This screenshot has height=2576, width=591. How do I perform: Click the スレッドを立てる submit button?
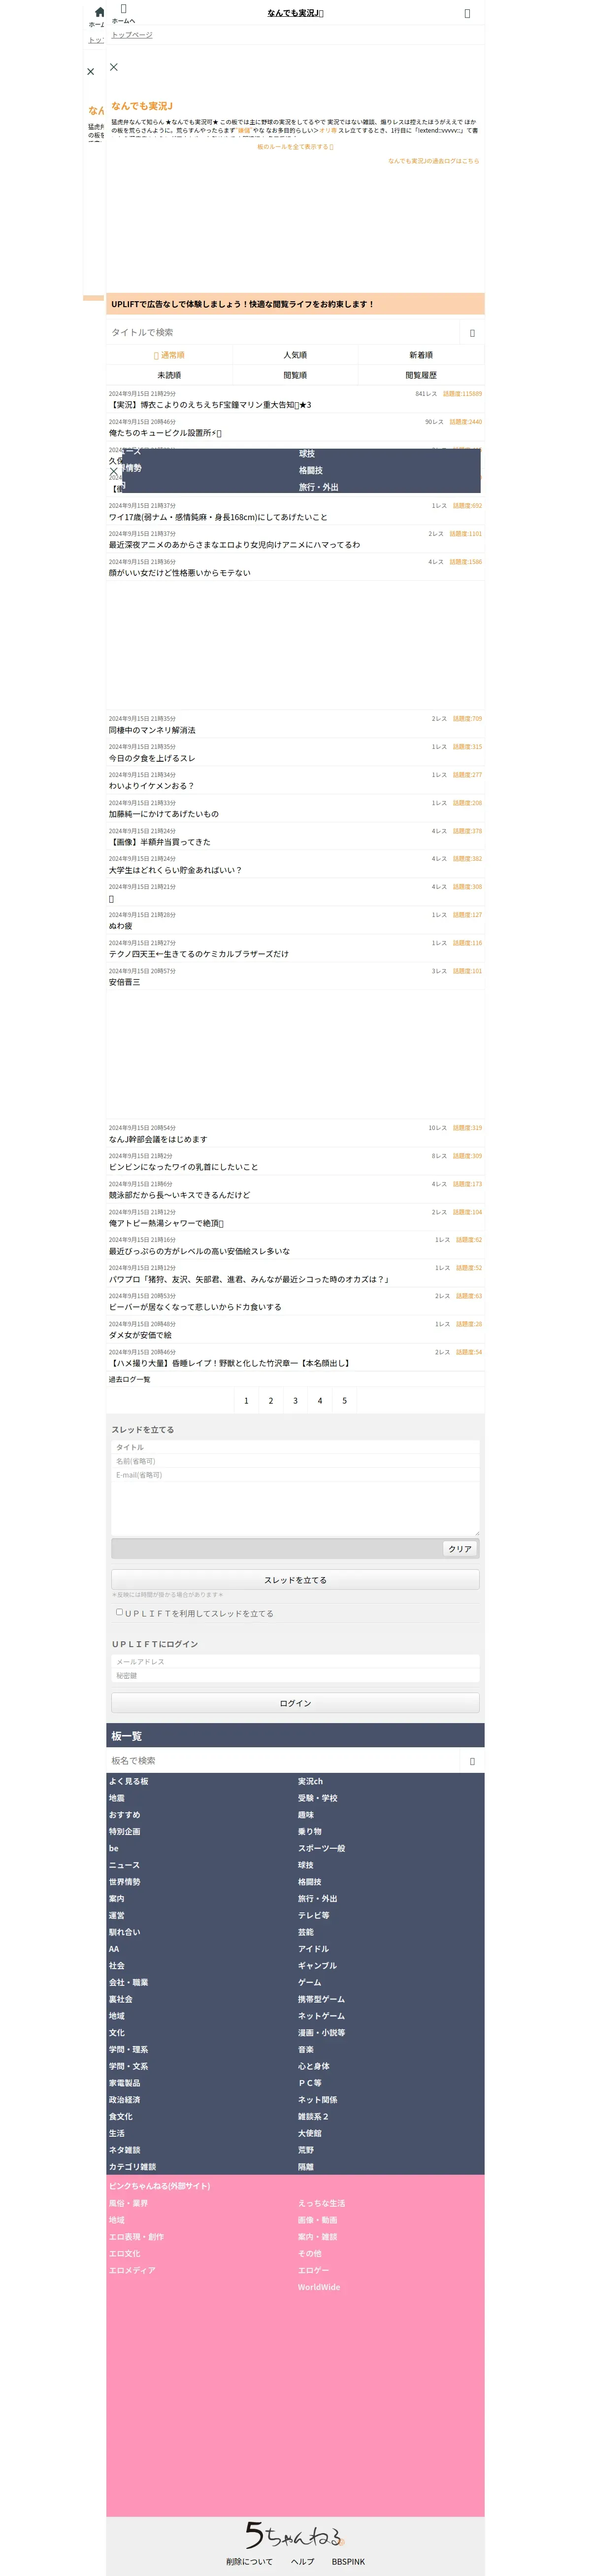coord(295,1580)
